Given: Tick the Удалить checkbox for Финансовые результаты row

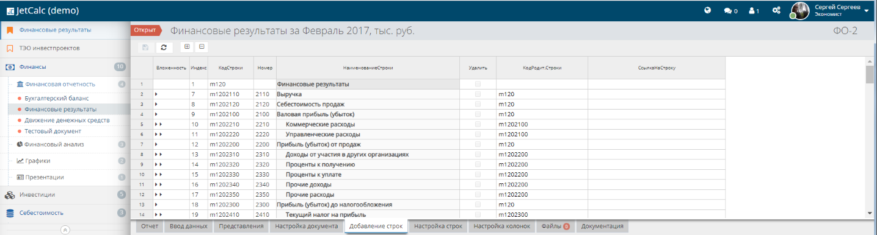Looking at the screenshot, I should 478,84.
